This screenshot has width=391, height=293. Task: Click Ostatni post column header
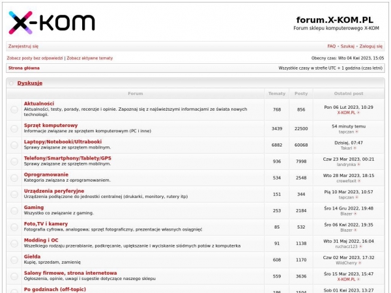[349, 94]
